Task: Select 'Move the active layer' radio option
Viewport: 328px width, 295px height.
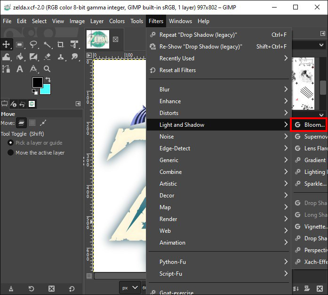Action: (11, 153)
